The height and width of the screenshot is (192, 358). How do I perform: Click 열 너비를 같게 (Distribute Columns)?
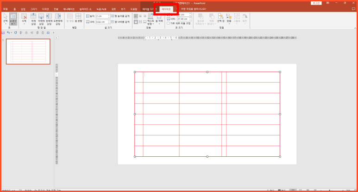click(x=120, y=22)
